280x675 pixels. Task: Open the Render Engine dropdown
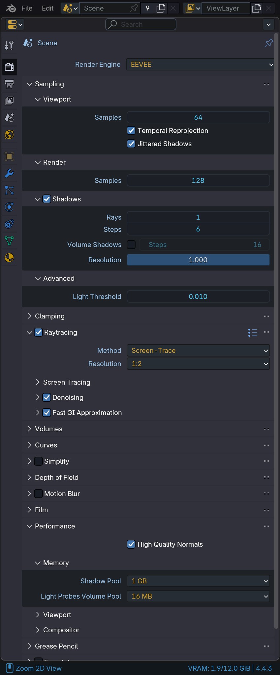pyautogui.click(x=200, y=64)
